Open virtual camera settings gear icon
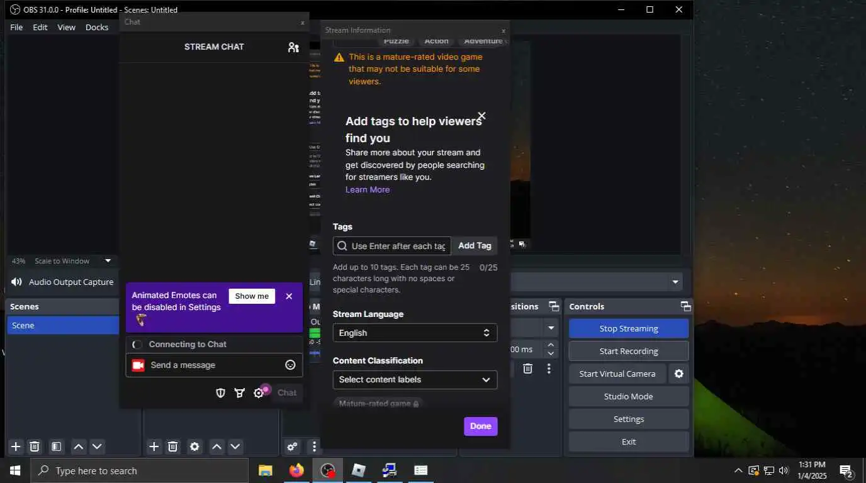Viewport: 866px width, 483px height. 678,374
